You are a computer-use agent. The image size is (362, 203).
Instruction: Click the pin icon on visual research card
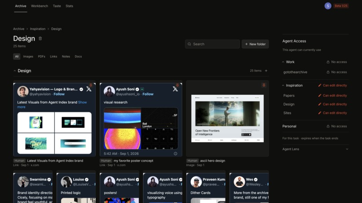pos(177,85)
